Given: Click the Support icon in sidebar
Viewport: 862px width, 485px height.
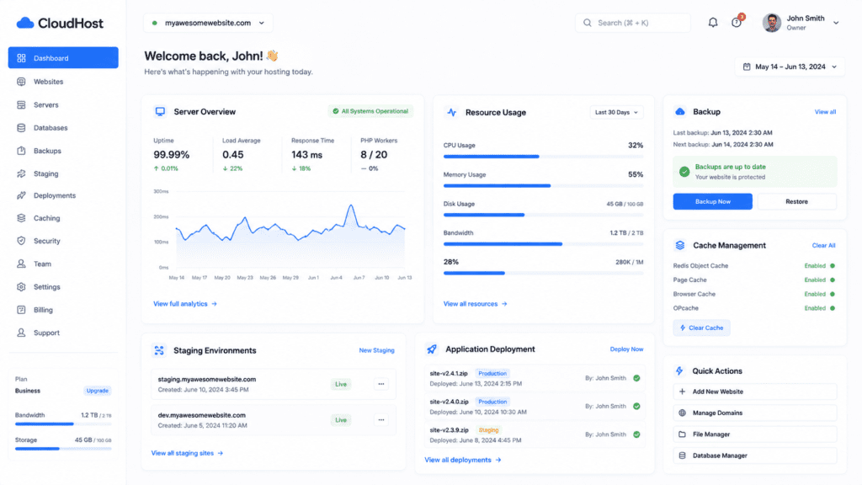Looking at the screenshot, I should tap(21, 333).
